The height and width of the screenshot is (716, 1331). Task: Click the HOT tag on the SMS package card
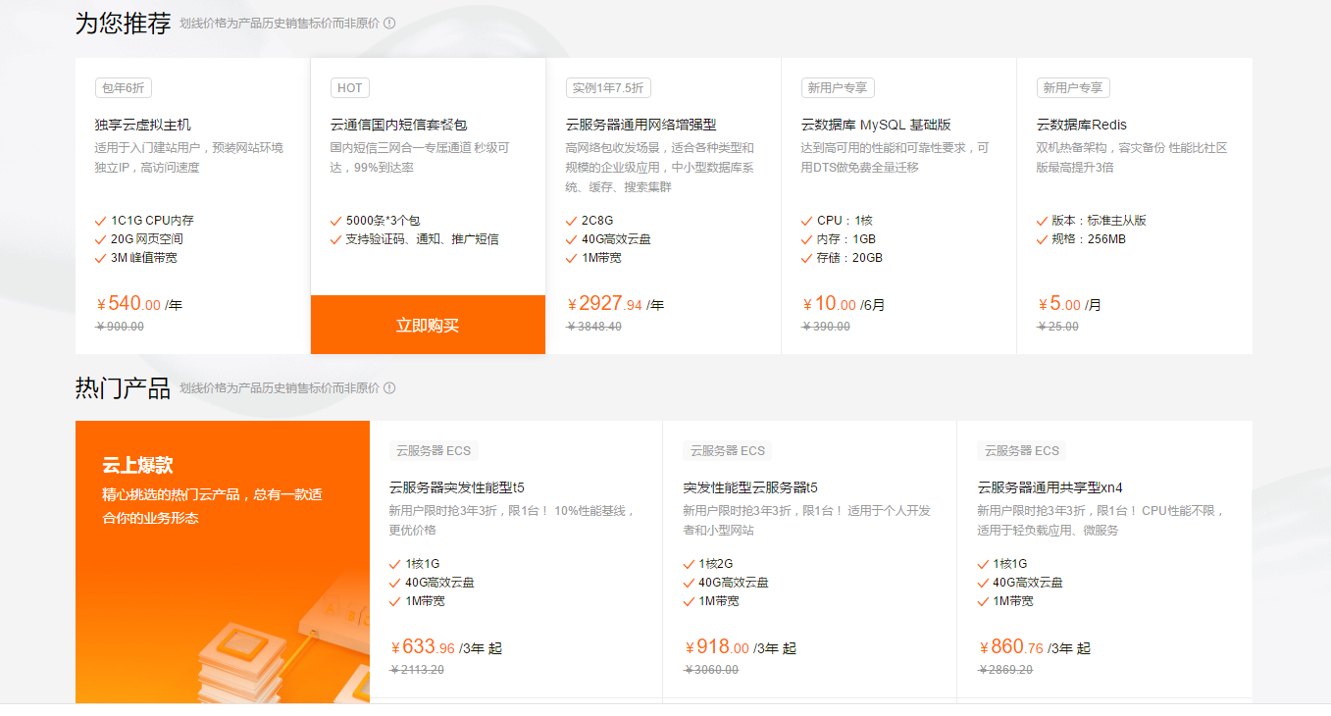click(x=350, y=87)
